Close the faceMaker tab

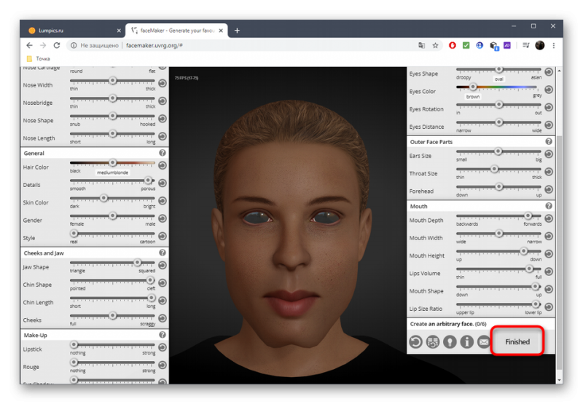pyautogui.click(x=221, y=31)
